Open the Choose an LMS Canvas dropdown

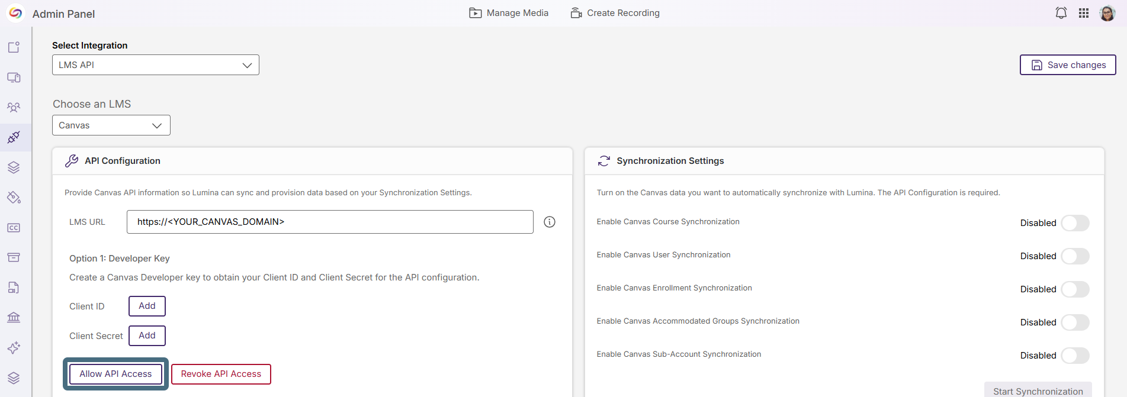click(x=111, y=125)
